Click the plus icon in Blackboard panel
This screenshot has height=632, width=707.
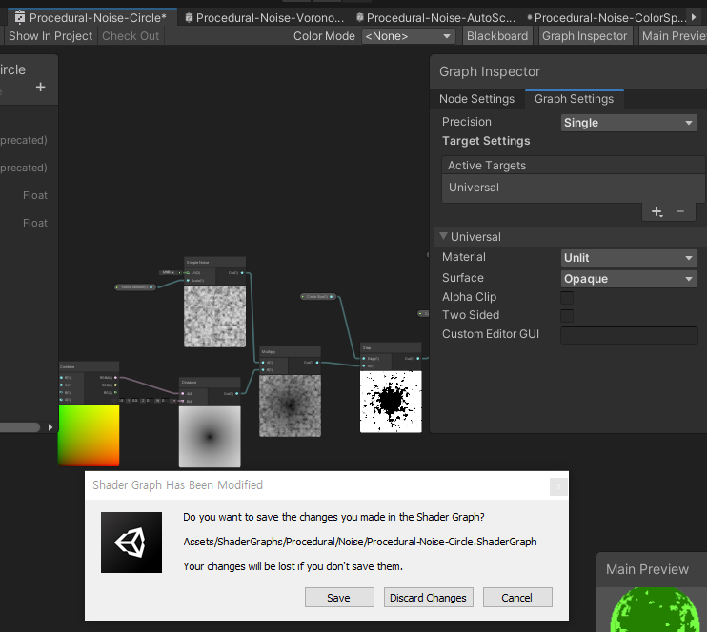click(41, 87)
